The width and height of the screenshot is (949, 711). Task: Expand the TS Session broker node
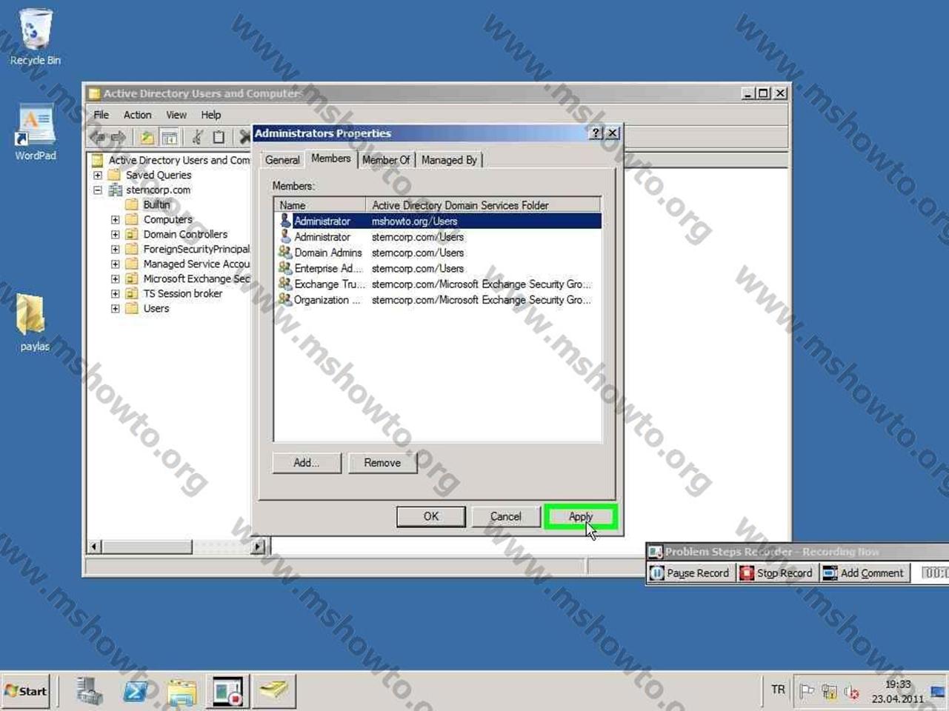tap(115, 294)
